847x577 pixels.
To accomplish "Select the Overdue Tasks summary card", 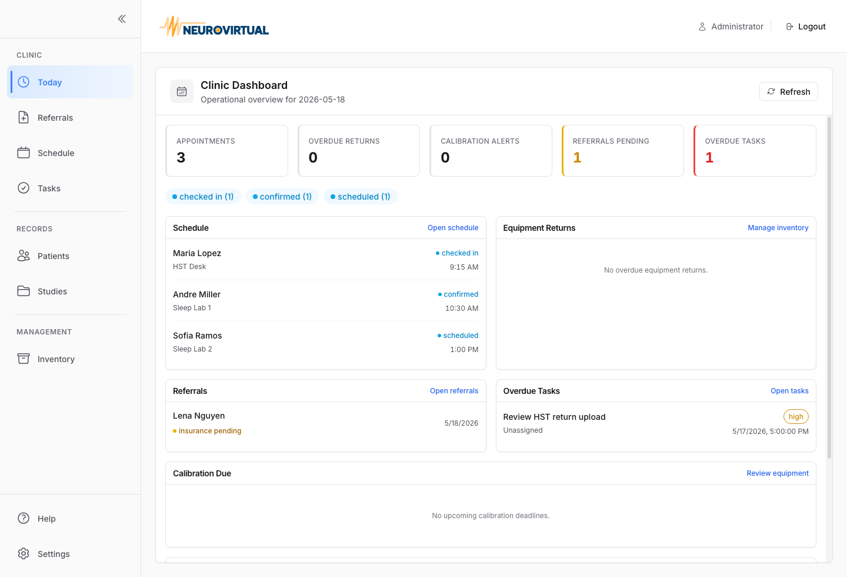I will (x=755, y=151).
